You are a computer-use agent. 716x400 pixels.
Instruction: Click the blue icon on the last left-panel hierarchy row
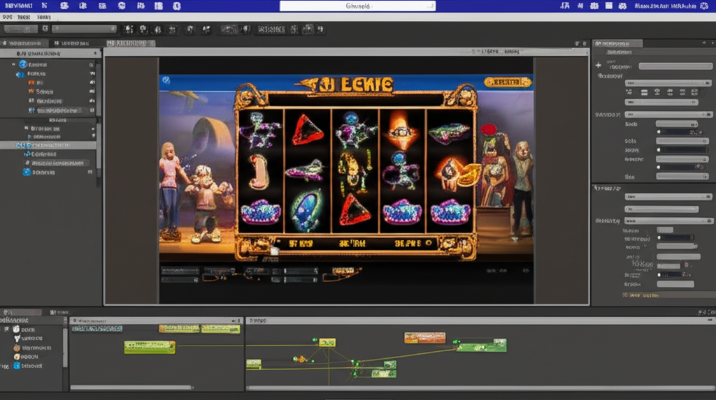[x=27, y=172]
